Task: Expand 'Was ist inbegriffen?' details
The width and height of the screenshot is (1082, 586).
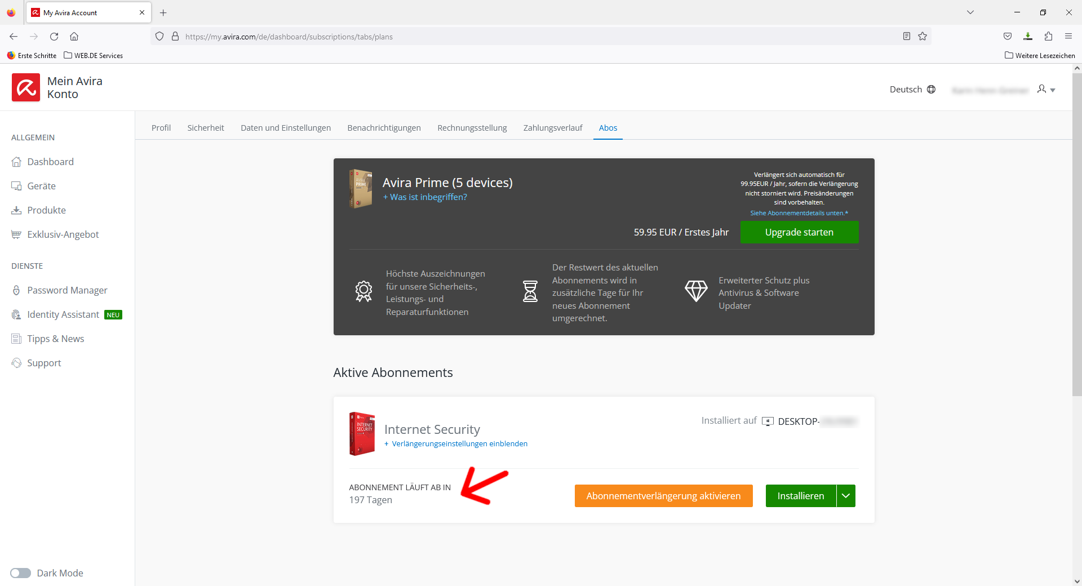Action: (x=425, y=197)
